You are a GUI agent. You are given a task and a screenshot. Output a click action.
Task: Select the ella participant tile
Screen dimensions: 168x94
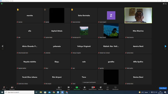(30, 31)
